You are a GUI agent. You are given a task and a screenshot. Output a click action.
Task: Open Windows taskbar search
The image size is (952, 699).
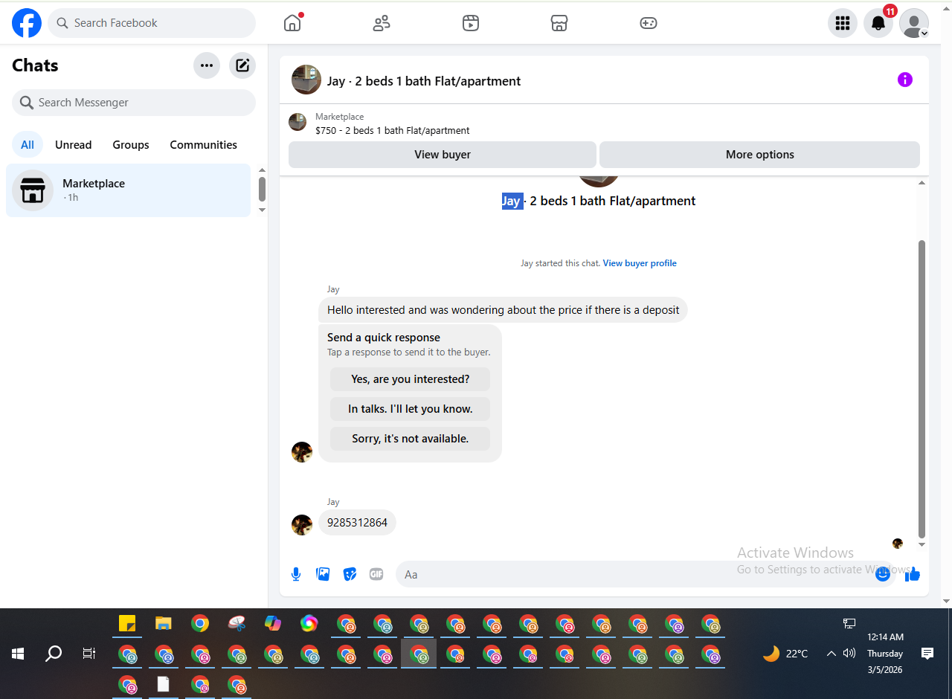pos(54,654)
